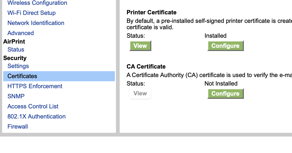Configure the CA Certificate
The image size is (292, 153).
(x=225, y=93)
